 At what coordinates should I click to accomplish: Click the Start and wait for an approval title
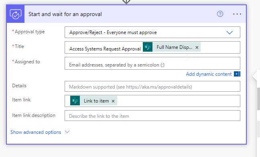[65, 14]
